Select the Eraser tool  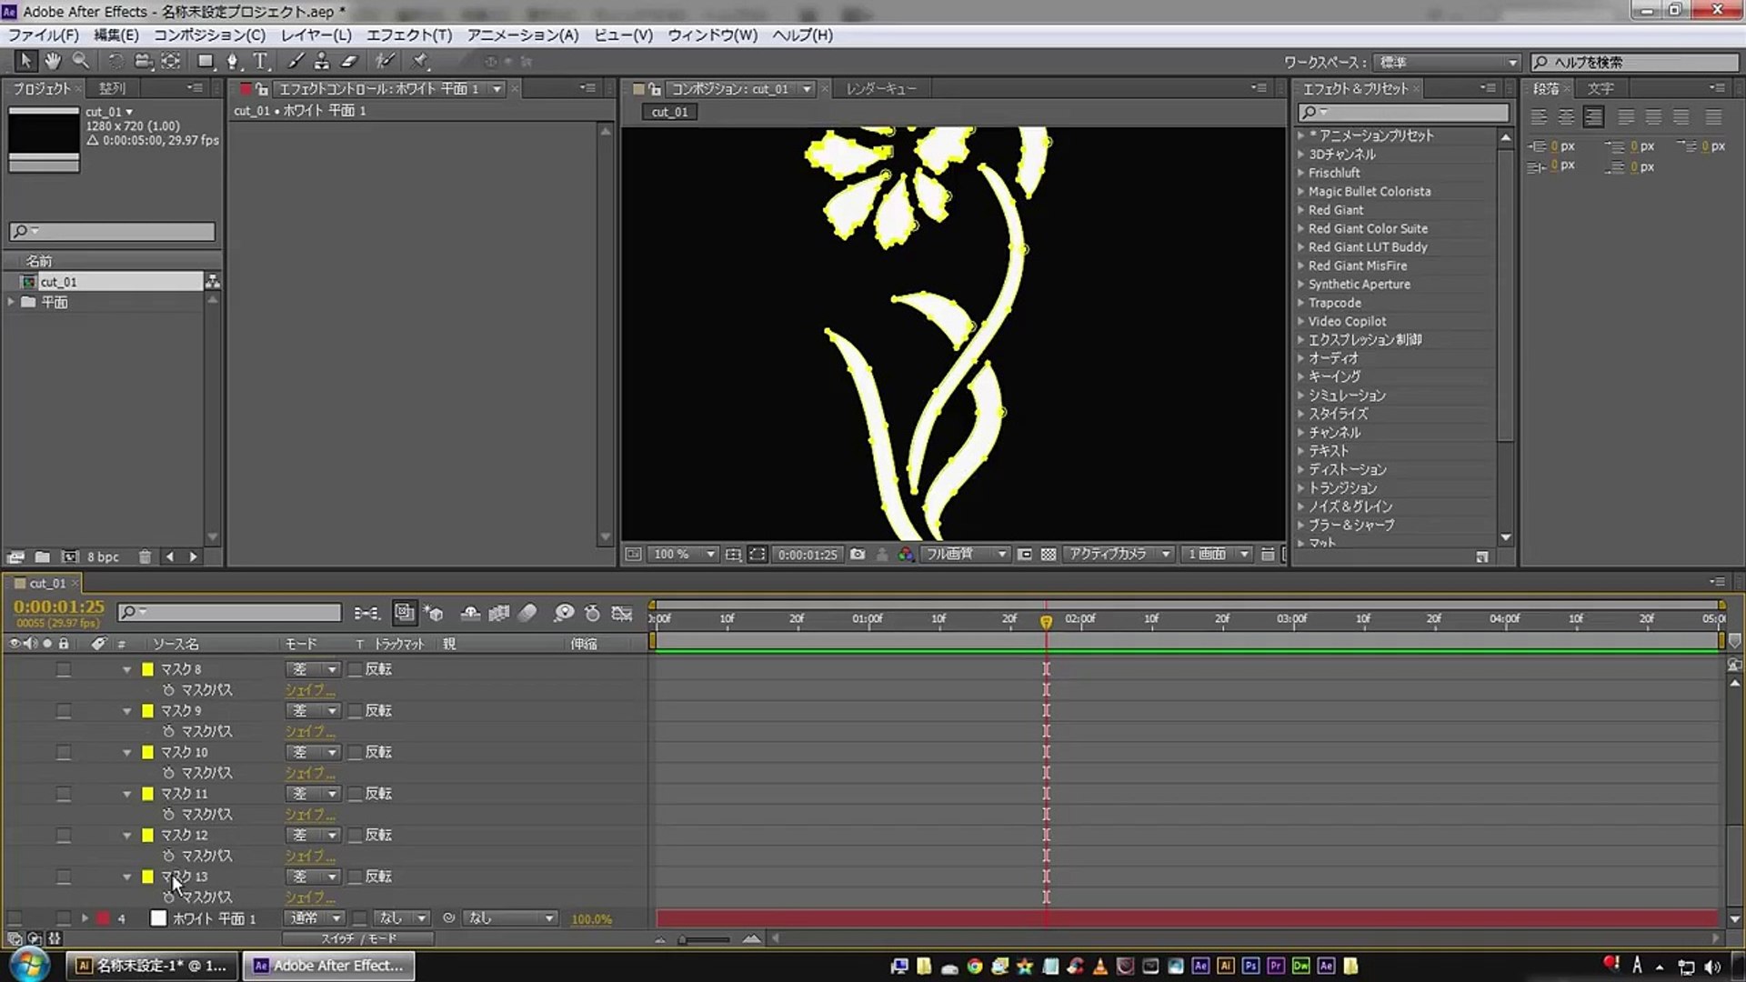click(349, 61)
